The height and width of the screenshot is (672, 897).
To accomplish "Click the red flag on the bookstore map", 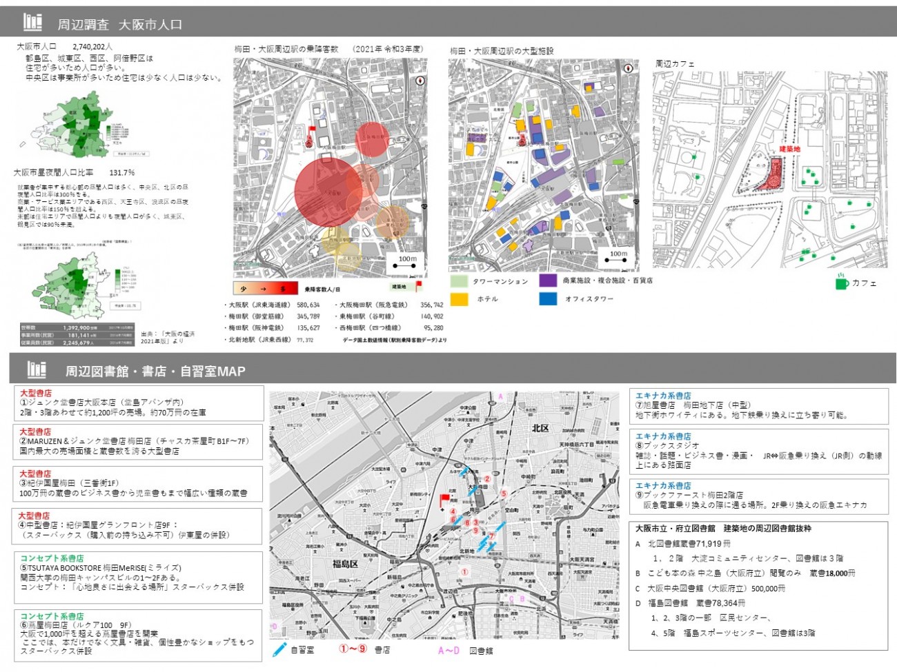I will coord(444,498).
